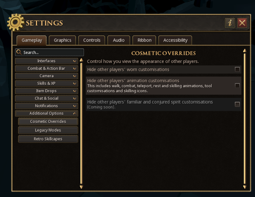Viewport: 255px width, 197px height.
Task: Click the right panel vertical scrollbar
Action: 244,119
